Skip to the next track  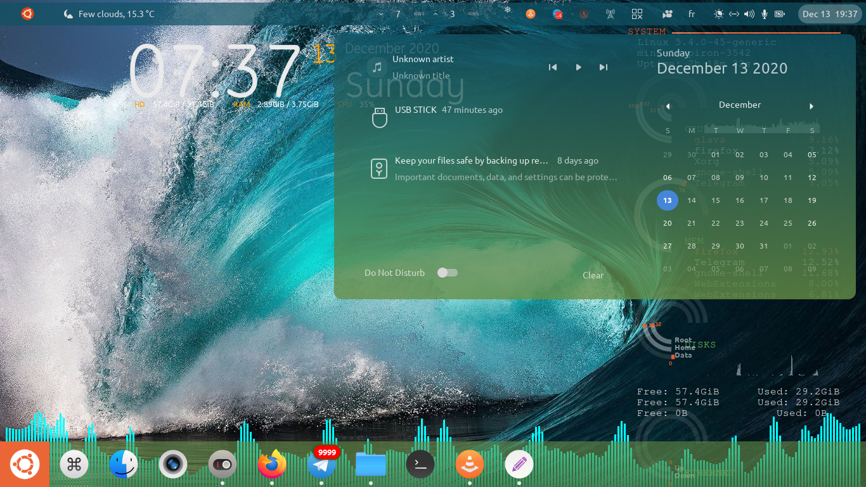[x=604, y=67]
